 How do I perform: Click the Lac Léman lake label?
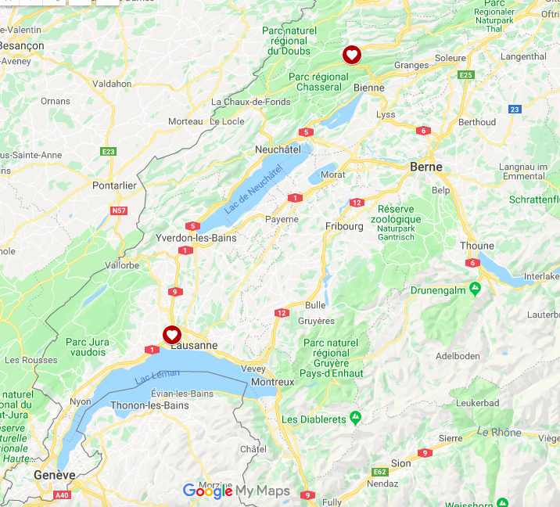[157, 376]
